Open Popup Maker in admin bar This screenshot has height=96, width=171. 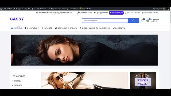coord(85,9)
